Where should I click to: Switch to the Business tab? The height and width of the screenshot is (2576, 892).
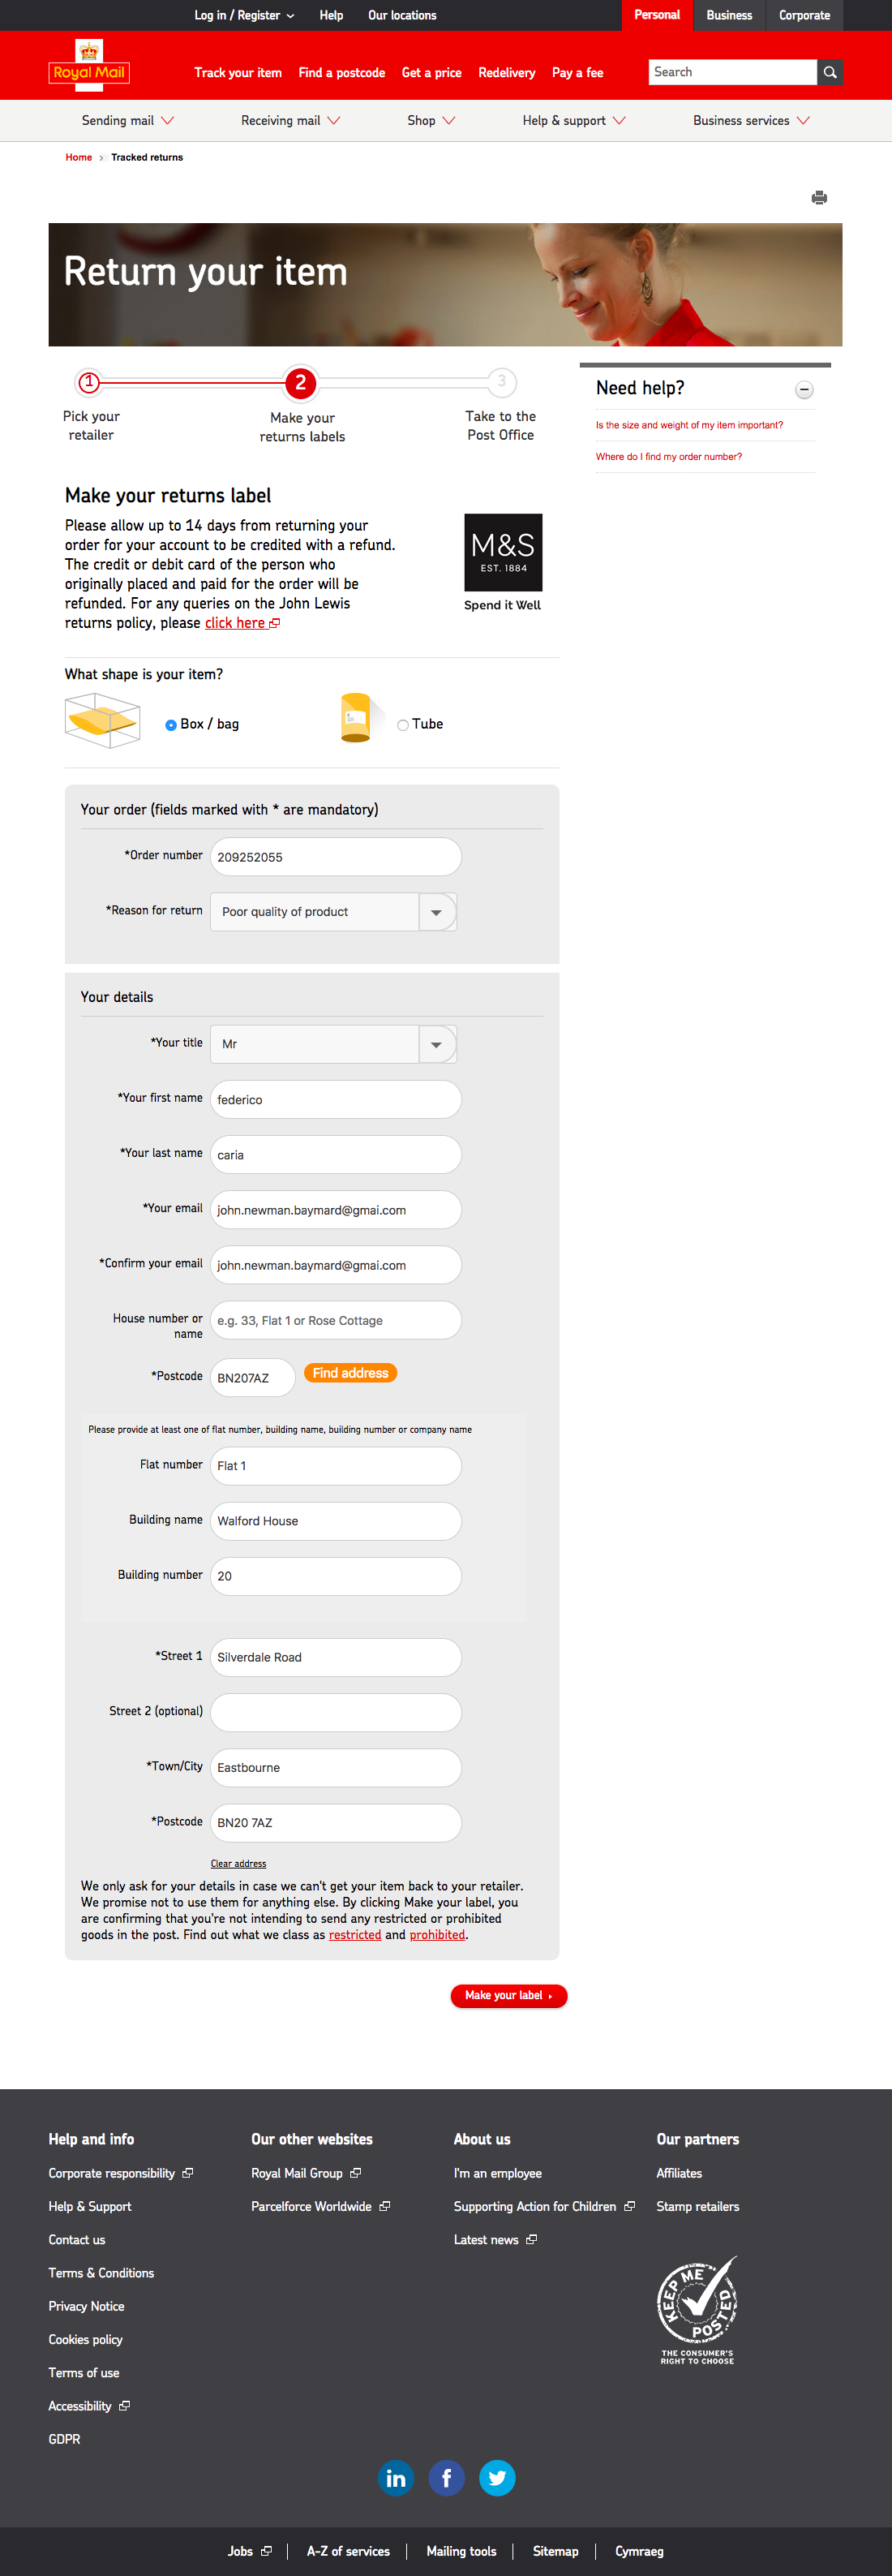click(x=729, y=15)
